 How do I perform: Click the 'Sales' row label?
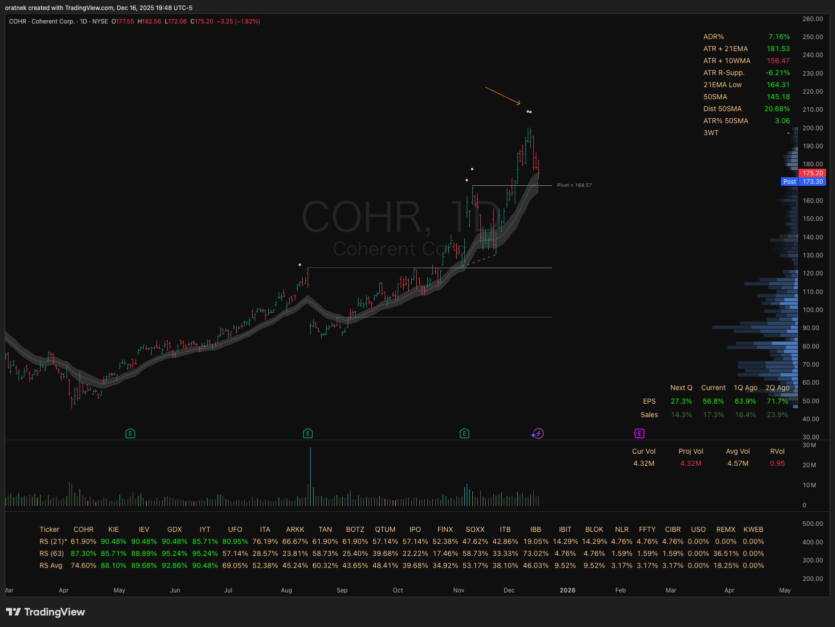point(649,415)
